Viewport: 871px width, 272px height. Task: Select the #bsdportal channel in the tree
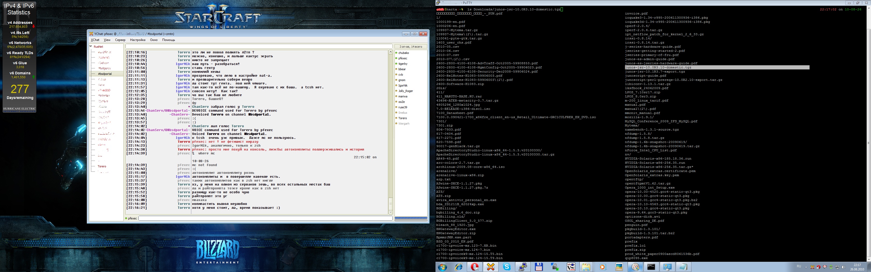[x=105, y=74]
